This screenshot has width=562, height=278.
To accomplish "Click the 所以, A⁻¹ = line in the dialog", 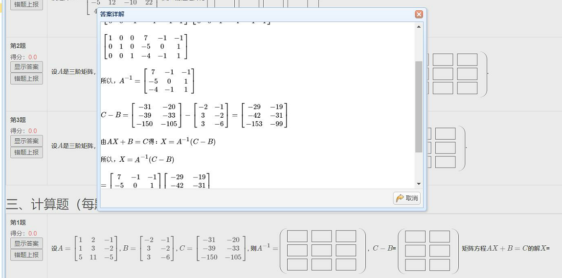I will [148, 81].
